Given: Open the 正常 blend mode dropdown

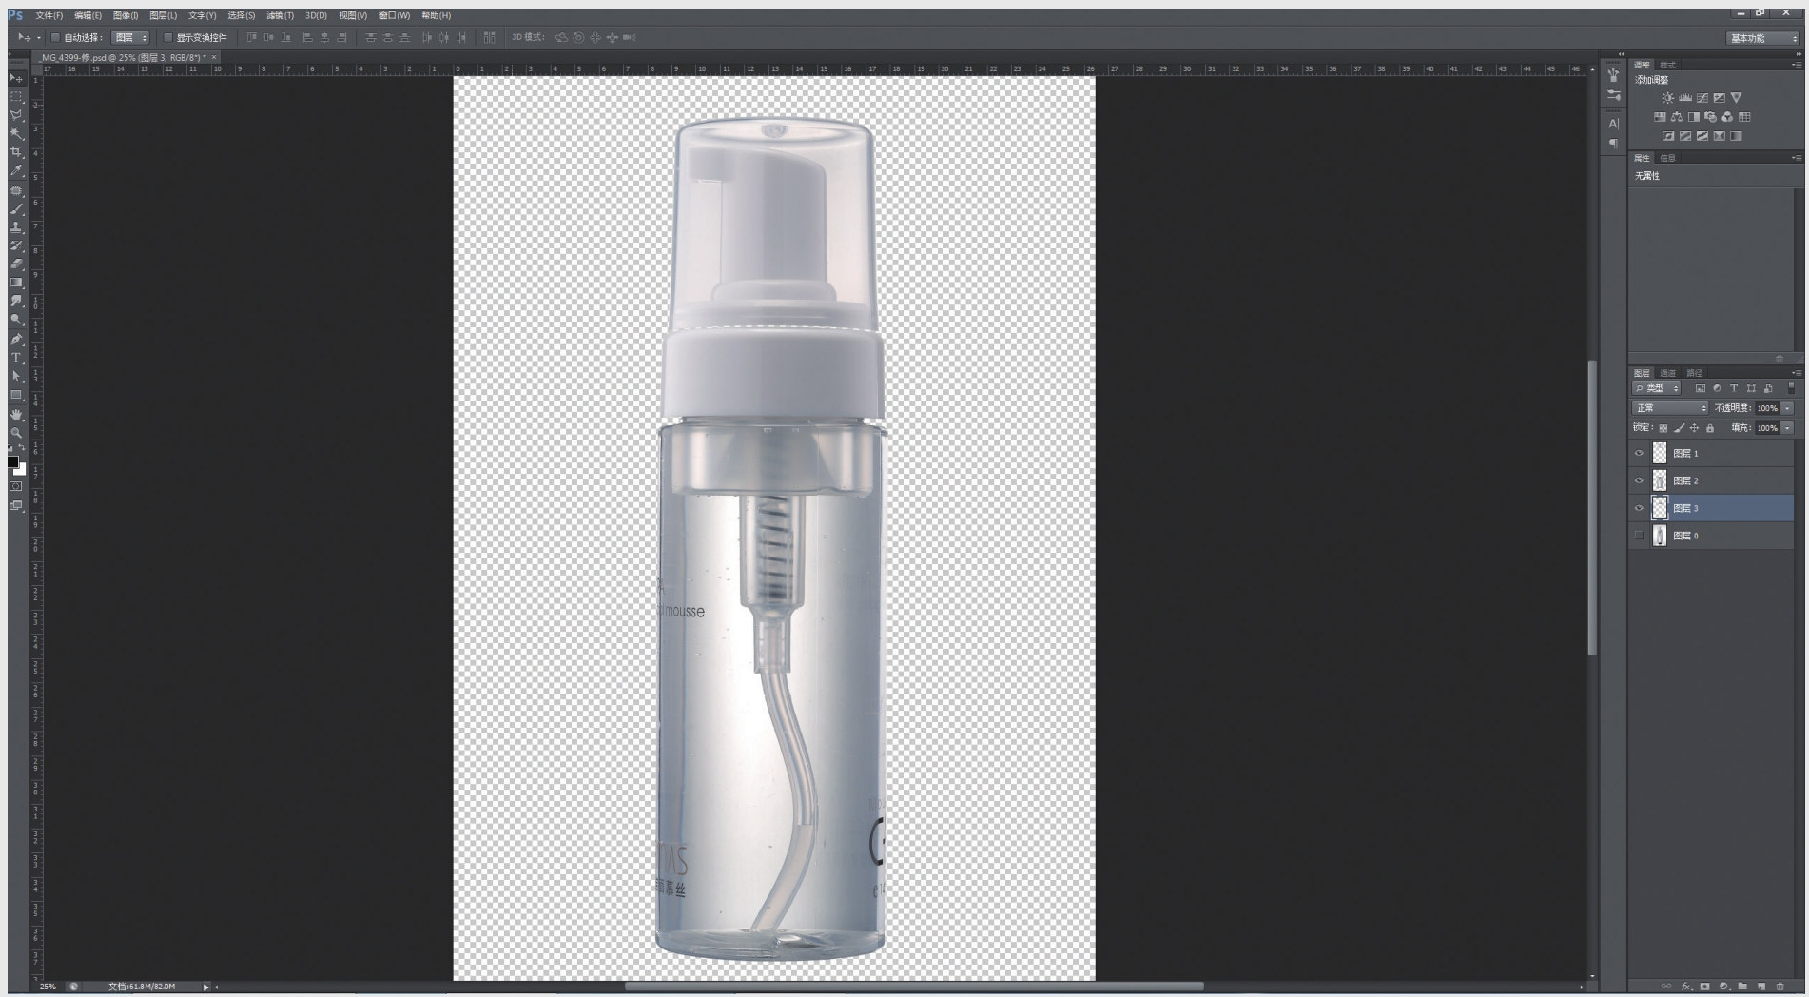Looking at the screenshot, I should point(1670,408).
